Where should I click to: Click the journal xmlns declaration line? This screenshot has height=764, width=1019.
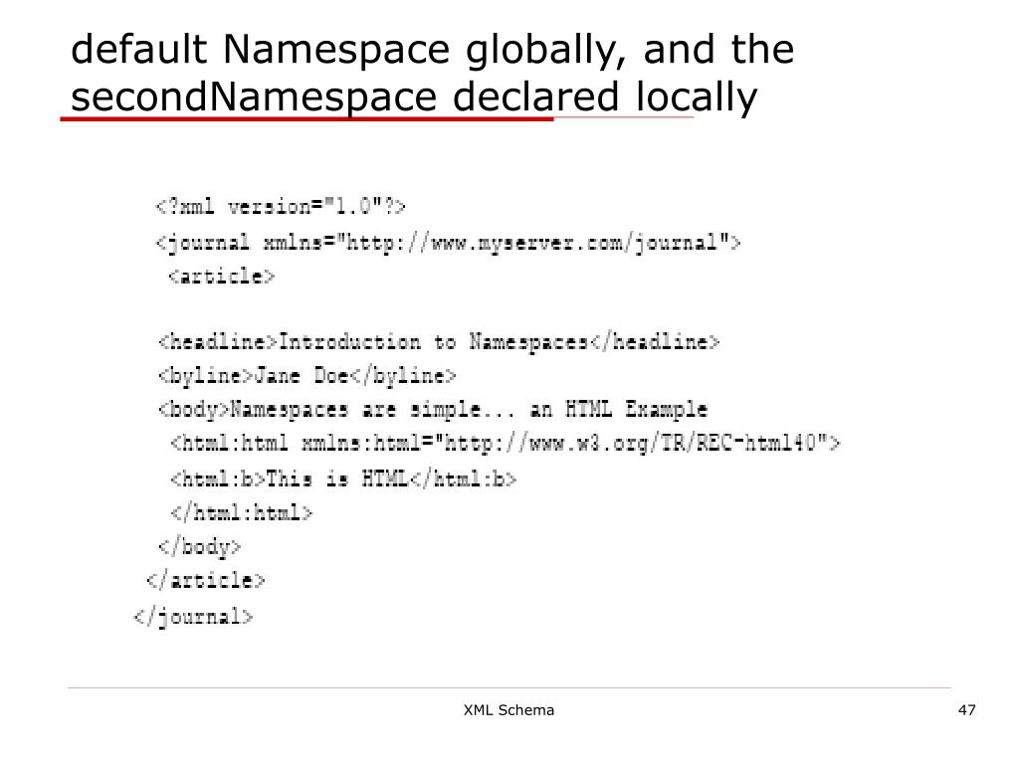(x=448, y=243)
